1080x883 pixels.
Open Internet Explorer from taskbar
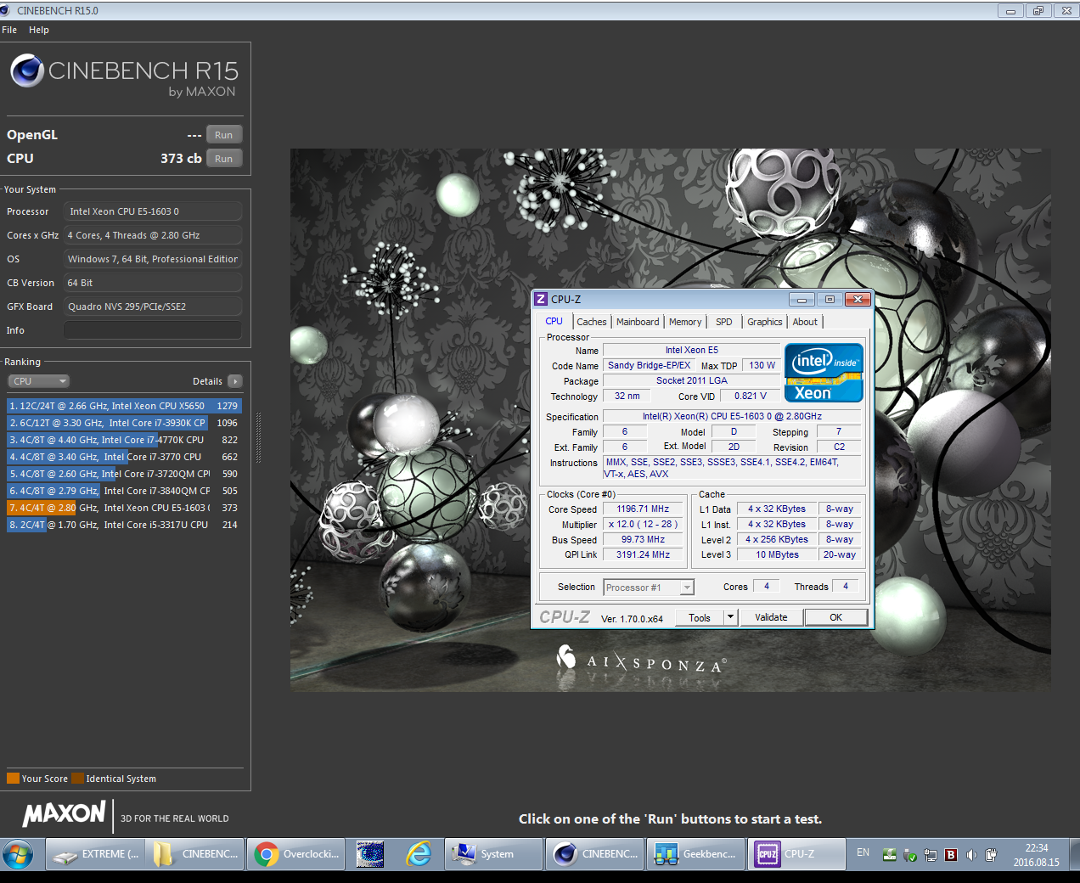click(419, 854)
